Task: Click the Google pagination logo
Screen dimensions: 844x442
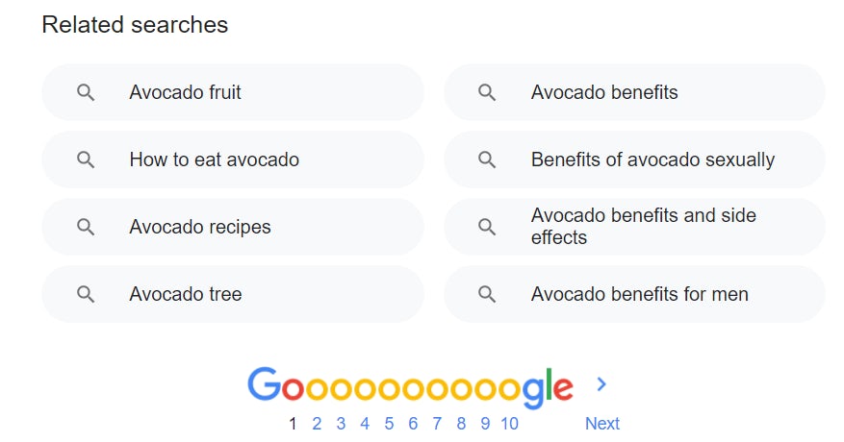Action: [x=410, y=385]
